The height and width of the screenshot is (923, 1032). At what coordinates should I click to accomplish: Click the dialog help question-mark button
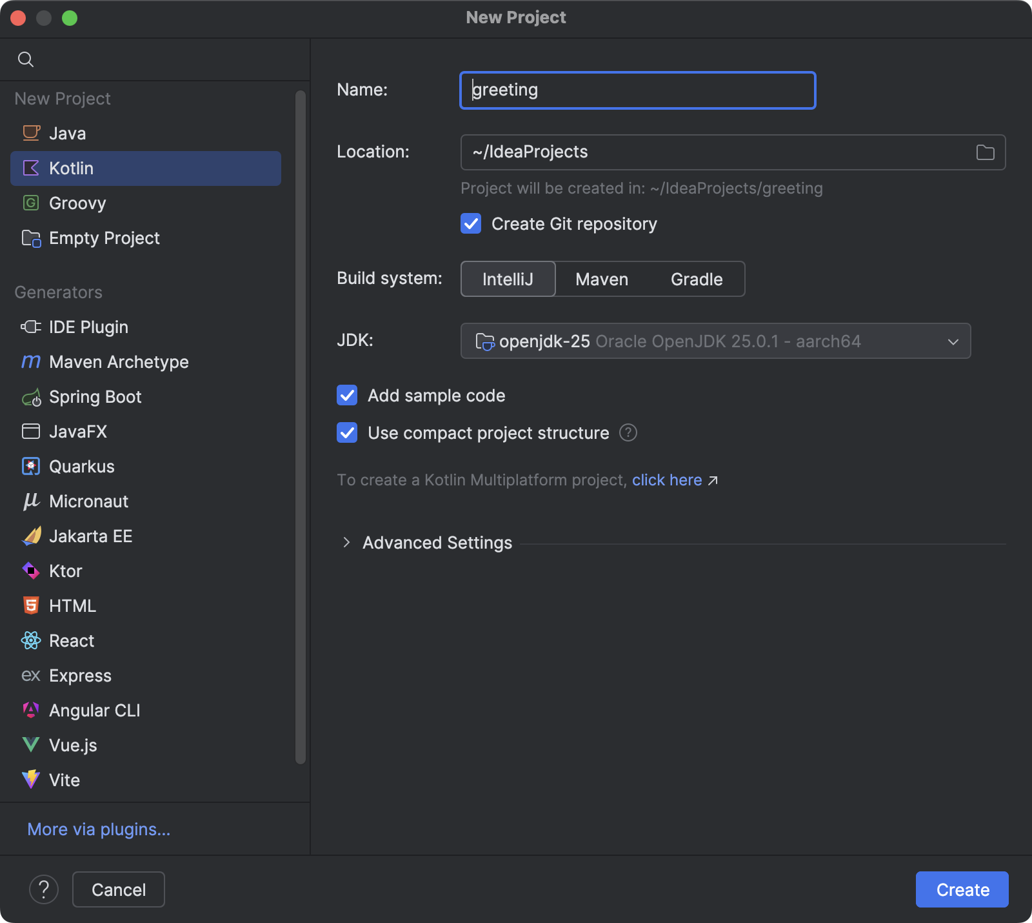tap(44, 889)
